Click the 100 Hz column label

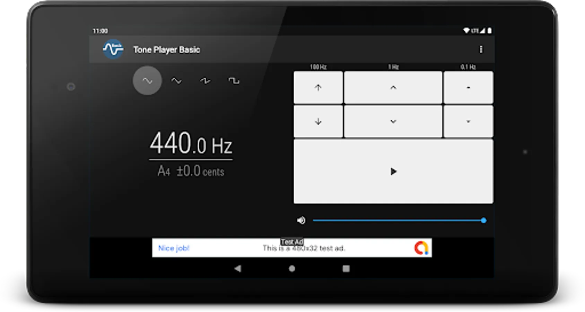coord(318,67)
